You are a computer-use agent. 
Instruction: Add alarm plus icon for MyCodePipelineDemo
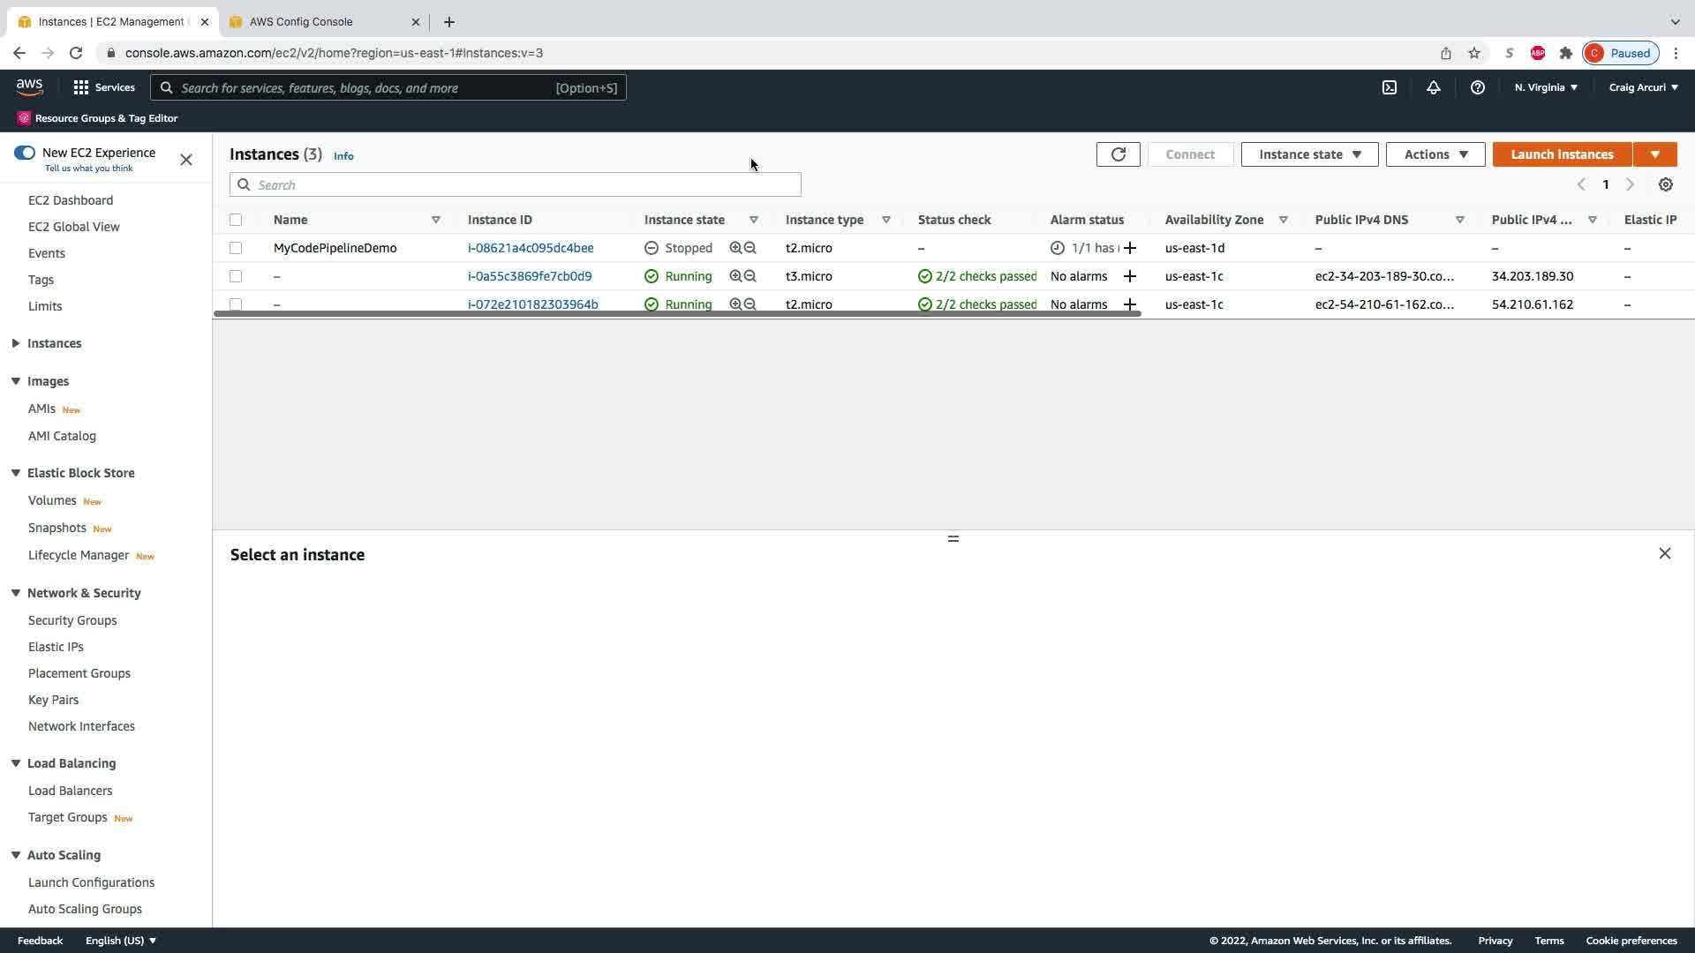[x=1129, y=248]
